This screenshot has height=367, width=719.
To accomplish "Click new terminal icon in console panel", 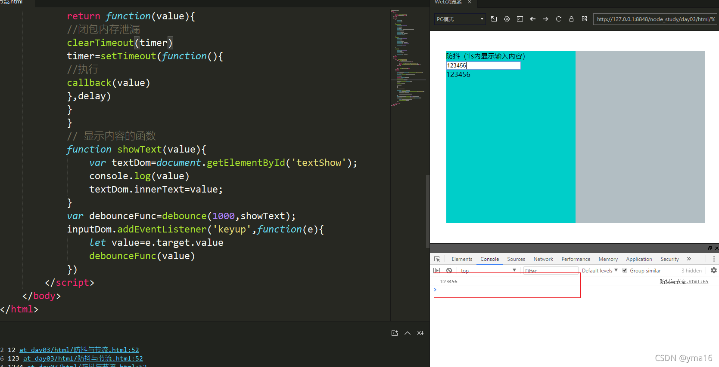I will coord(395,333).
